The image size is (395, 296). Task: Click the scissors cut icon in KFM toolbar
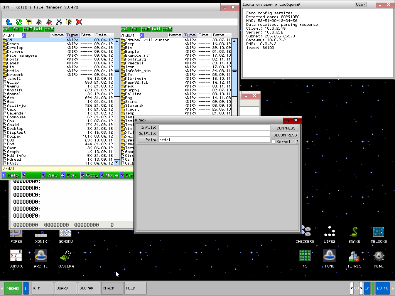tap(59, 22)
